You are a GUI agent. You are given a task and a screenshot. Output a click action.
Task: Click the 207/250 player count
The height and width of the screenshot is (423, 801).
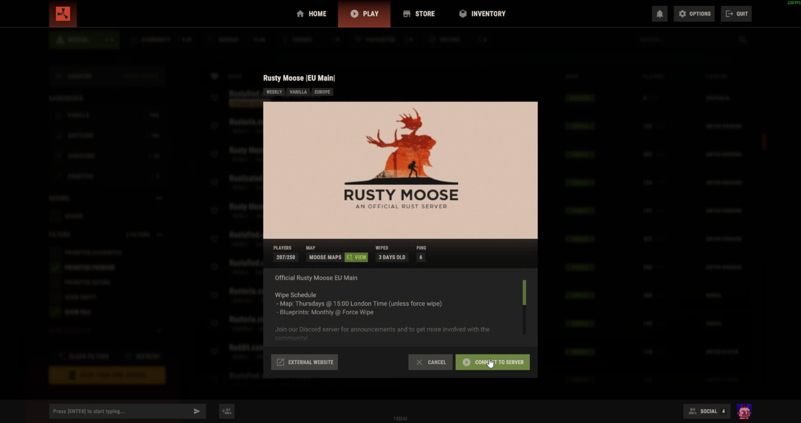pyautogui.click(x=286, y=257)
